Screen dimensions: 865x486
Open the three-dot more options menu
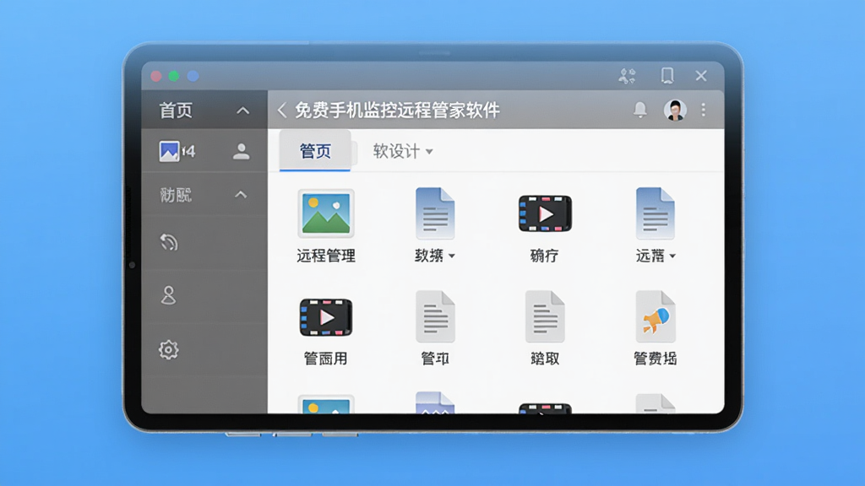pos(704,110)
